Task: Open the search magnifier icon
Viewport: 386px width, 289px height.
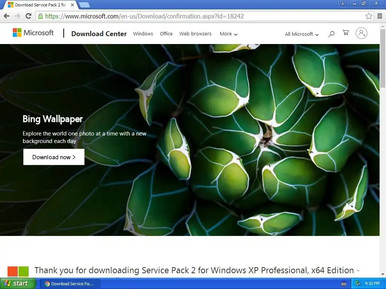Action: click(x=331, y=34)
